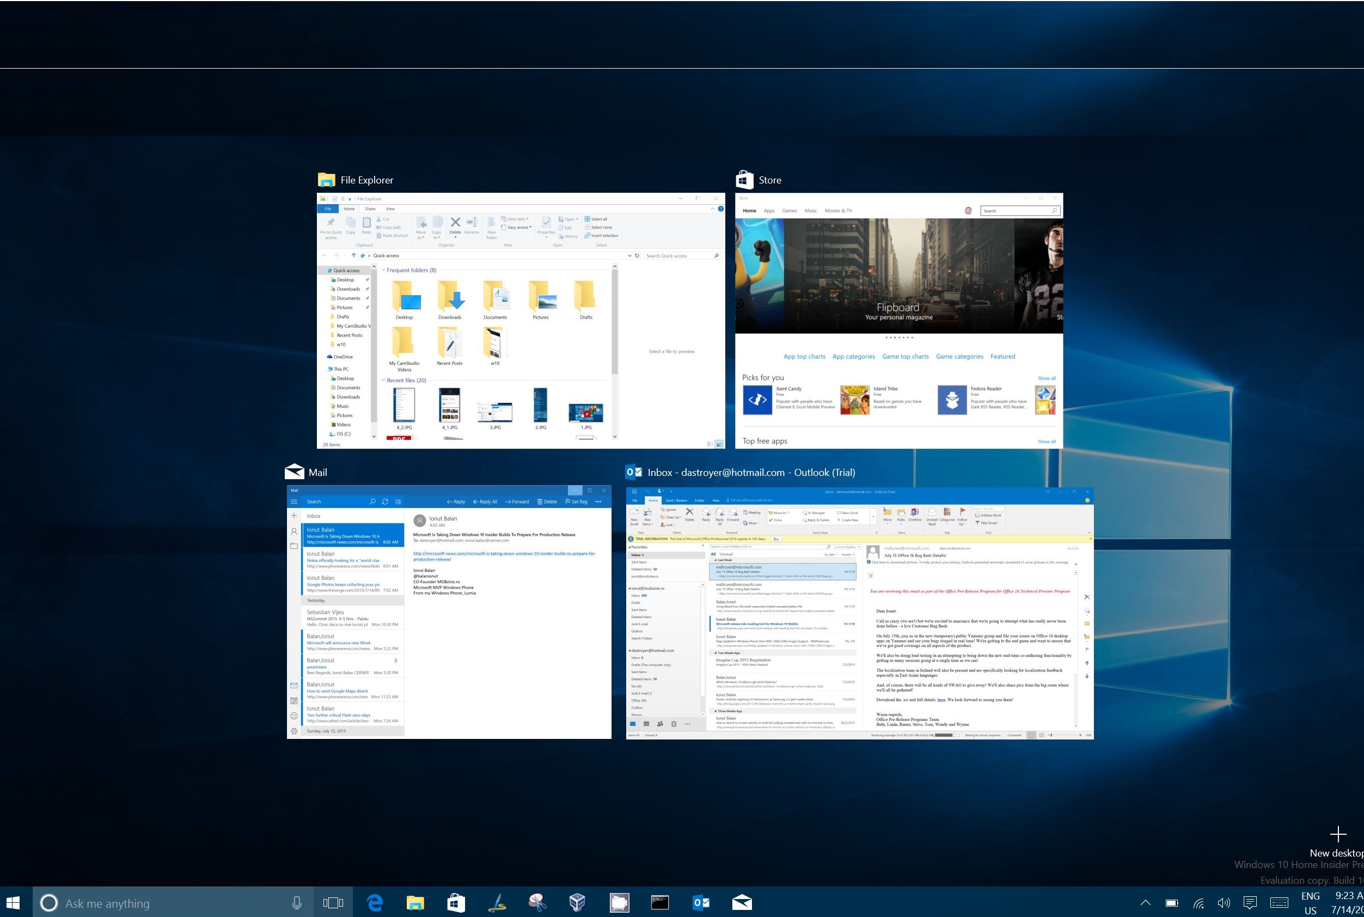This screenshot has height=917, width=1364.
Task: Collapse the Frequent folders section
Action: (x=383, y=270)
